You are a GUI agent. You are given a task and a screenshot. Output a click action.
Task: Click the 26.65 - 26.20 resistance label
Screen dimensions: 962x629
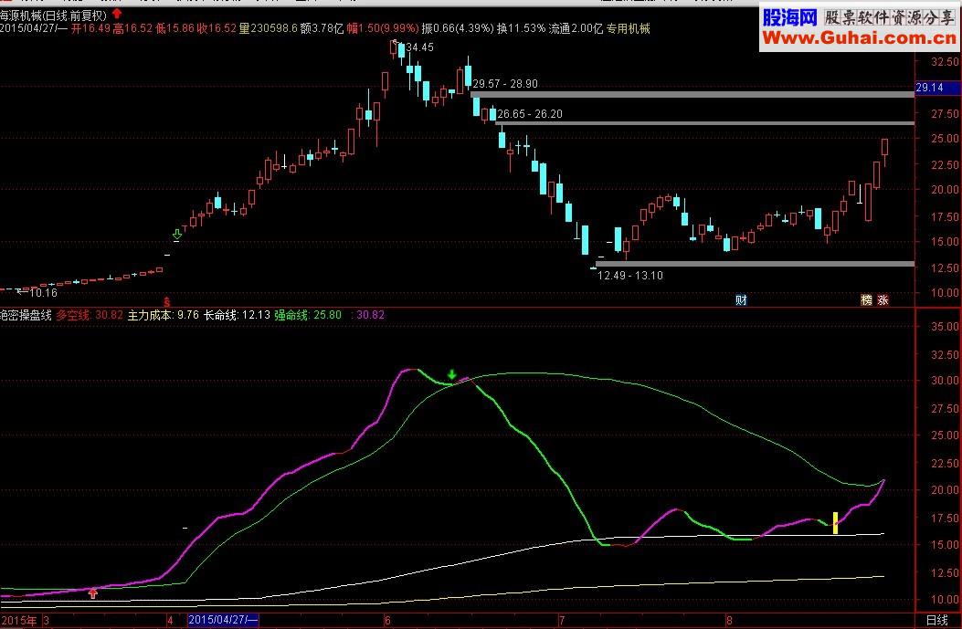[x=530, y=114]
